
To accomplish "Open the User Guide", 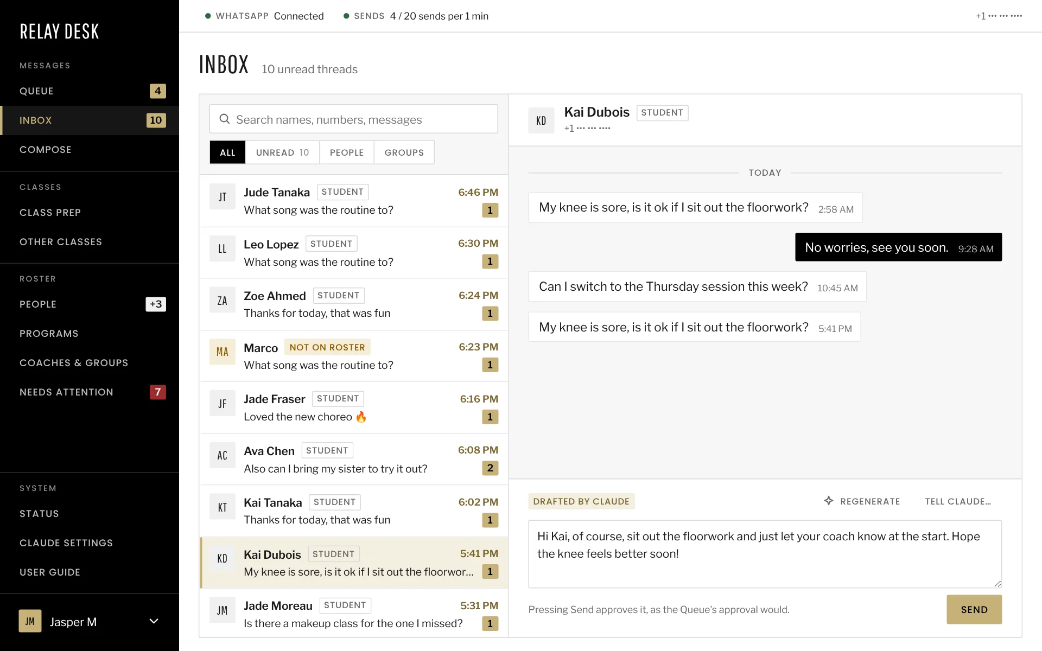I will (90, 572).
